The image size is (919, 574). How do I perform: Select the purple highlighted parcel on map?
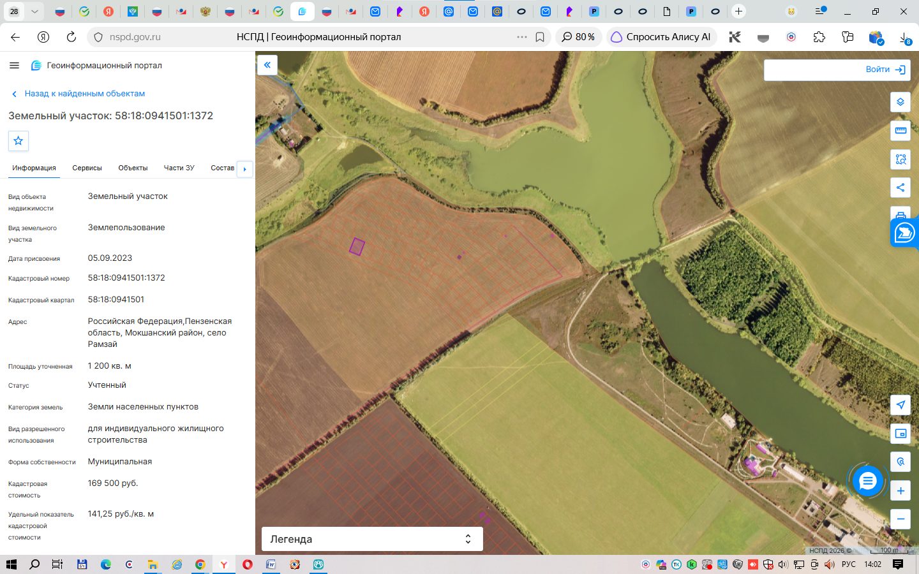pyautogui.click(x=357, y=246)
